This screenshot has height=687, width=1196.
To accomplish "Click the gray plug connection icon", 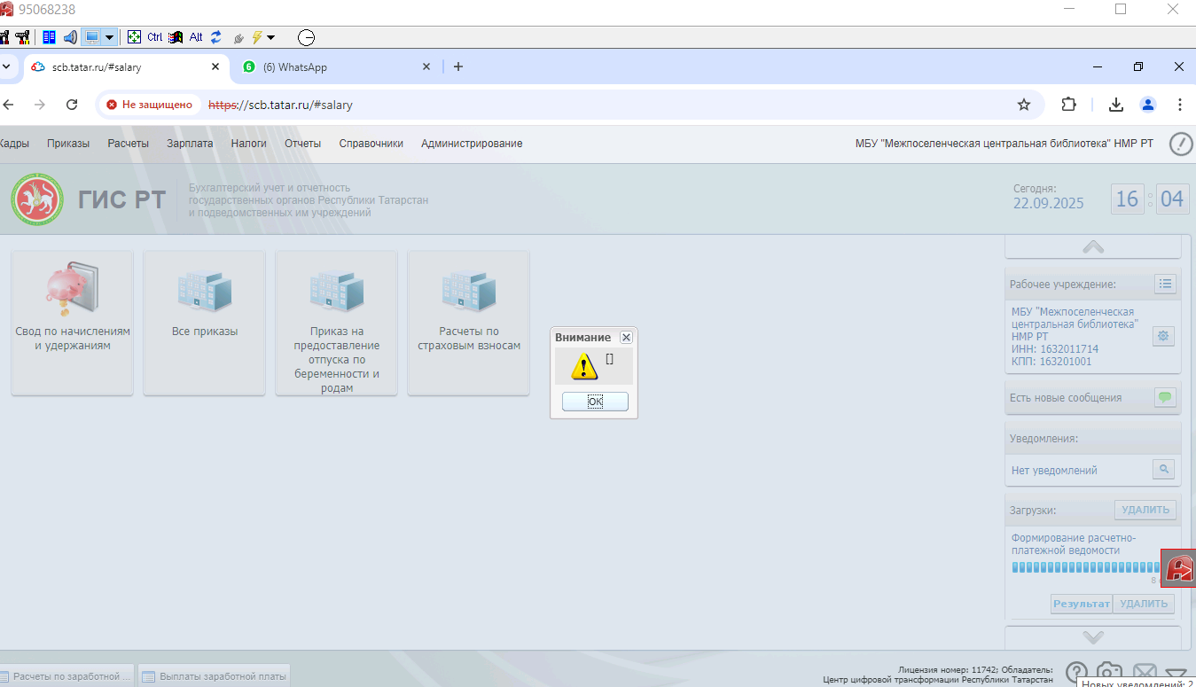I will pyautogui.click(x=238, y=38).
